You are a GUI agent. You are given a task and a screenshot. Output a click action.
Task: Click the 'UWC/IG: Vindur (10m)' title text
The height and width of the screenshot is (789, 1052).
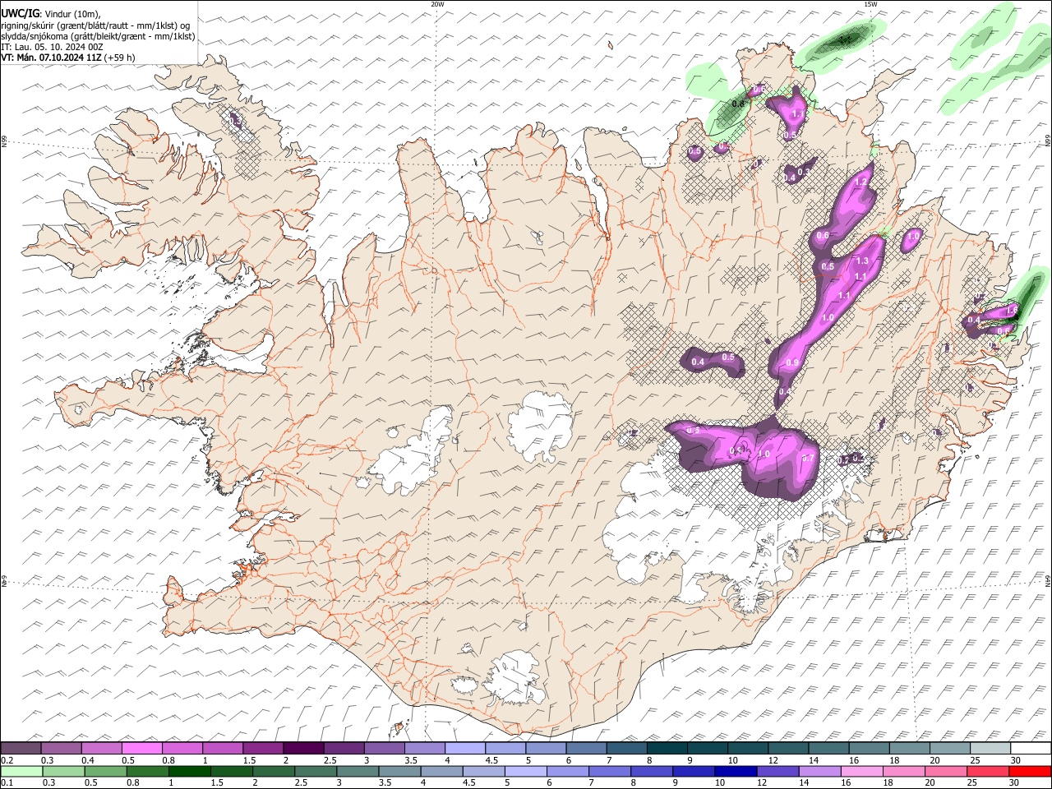coord(51,14)
